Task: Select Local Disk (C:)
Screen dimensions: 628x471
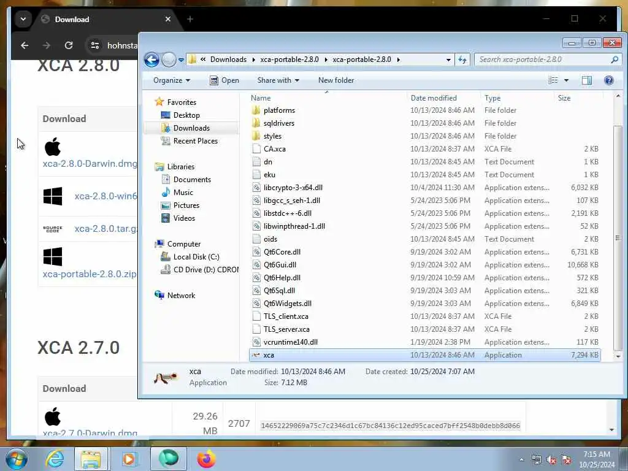Action: tap(190, 257)
